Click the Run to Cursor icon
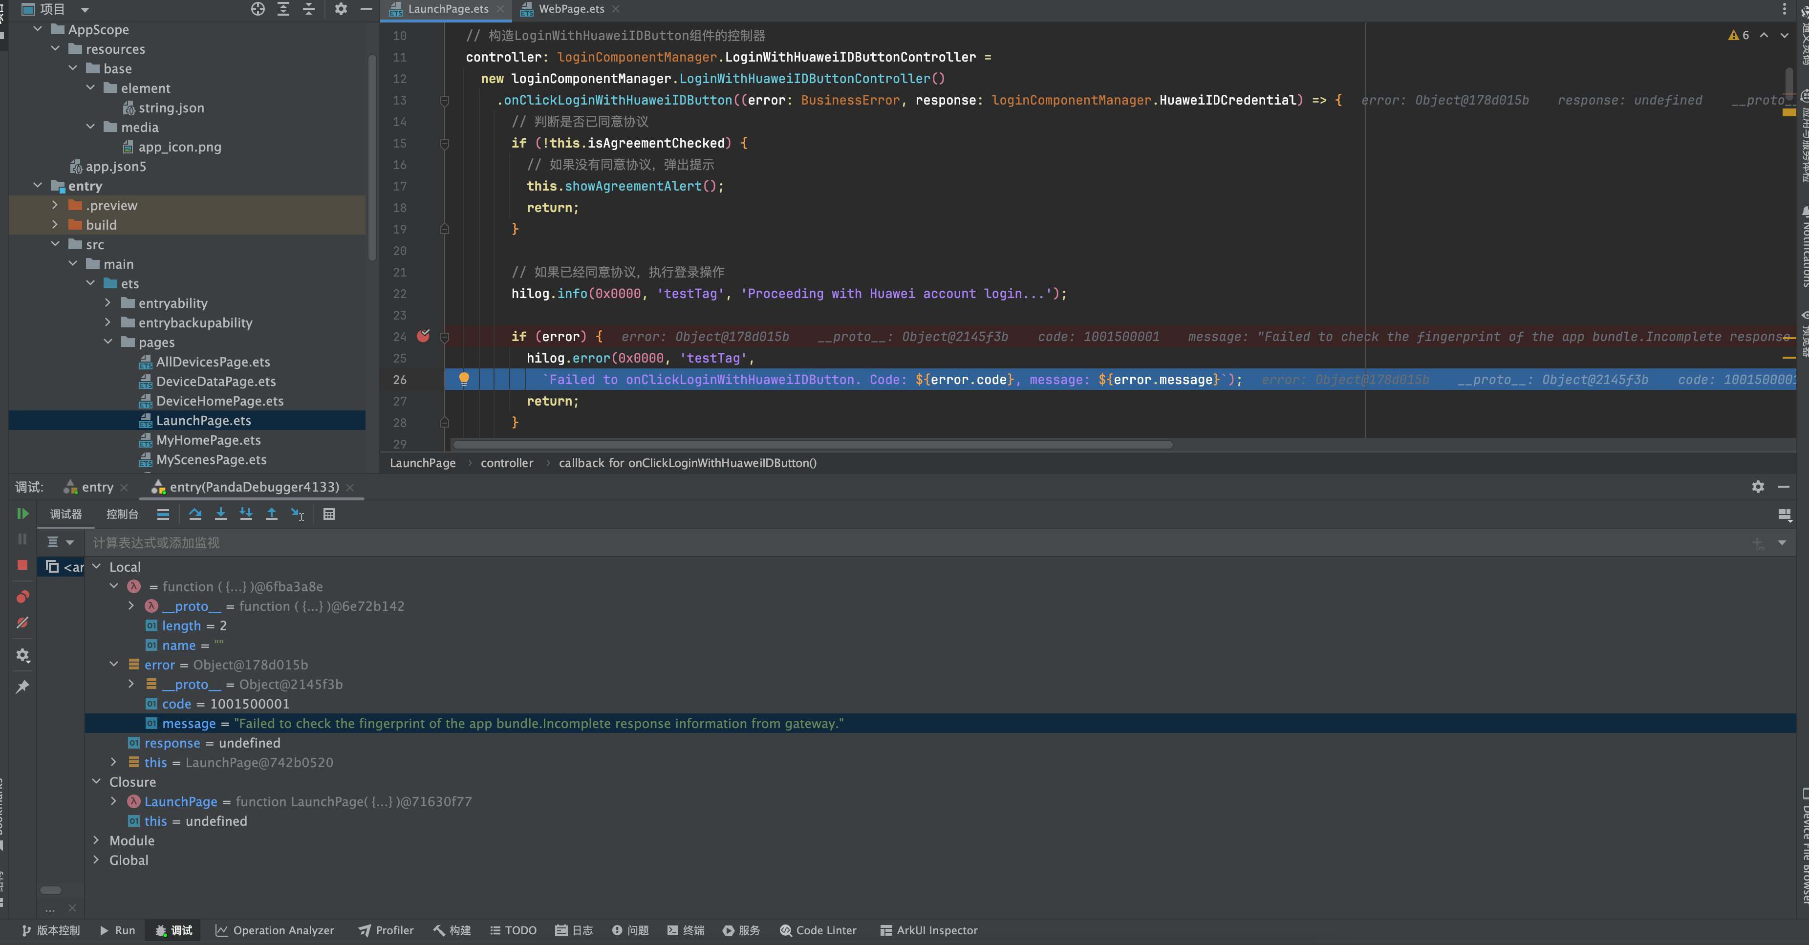1809x945 pixels. (297, 515)
